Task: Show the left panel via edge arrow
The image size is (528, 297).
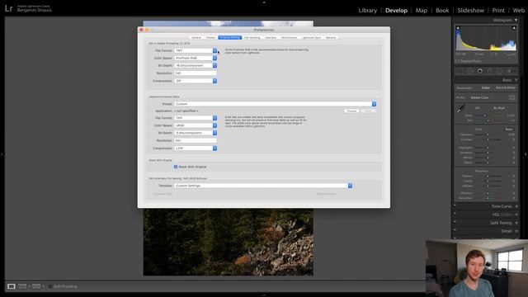Action: click(2, 154)
